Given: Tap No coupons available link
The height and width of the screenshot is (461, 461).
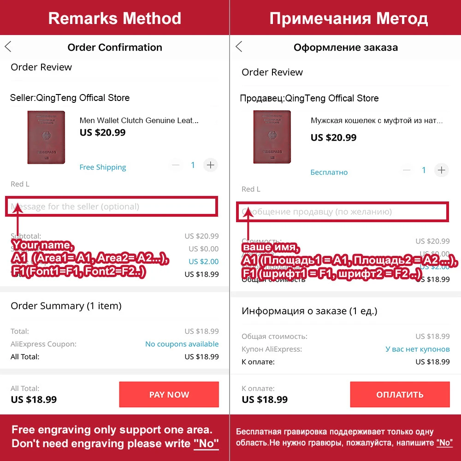Looking at the screenshot, I should pos(182,344).
